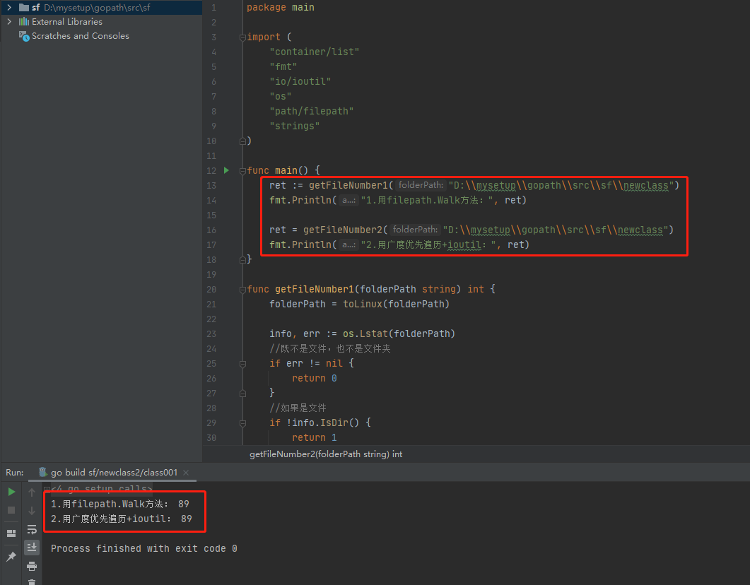Pin the Run tab with pin icon
This screenshot has width=750, height=585.
pos(11,556)
